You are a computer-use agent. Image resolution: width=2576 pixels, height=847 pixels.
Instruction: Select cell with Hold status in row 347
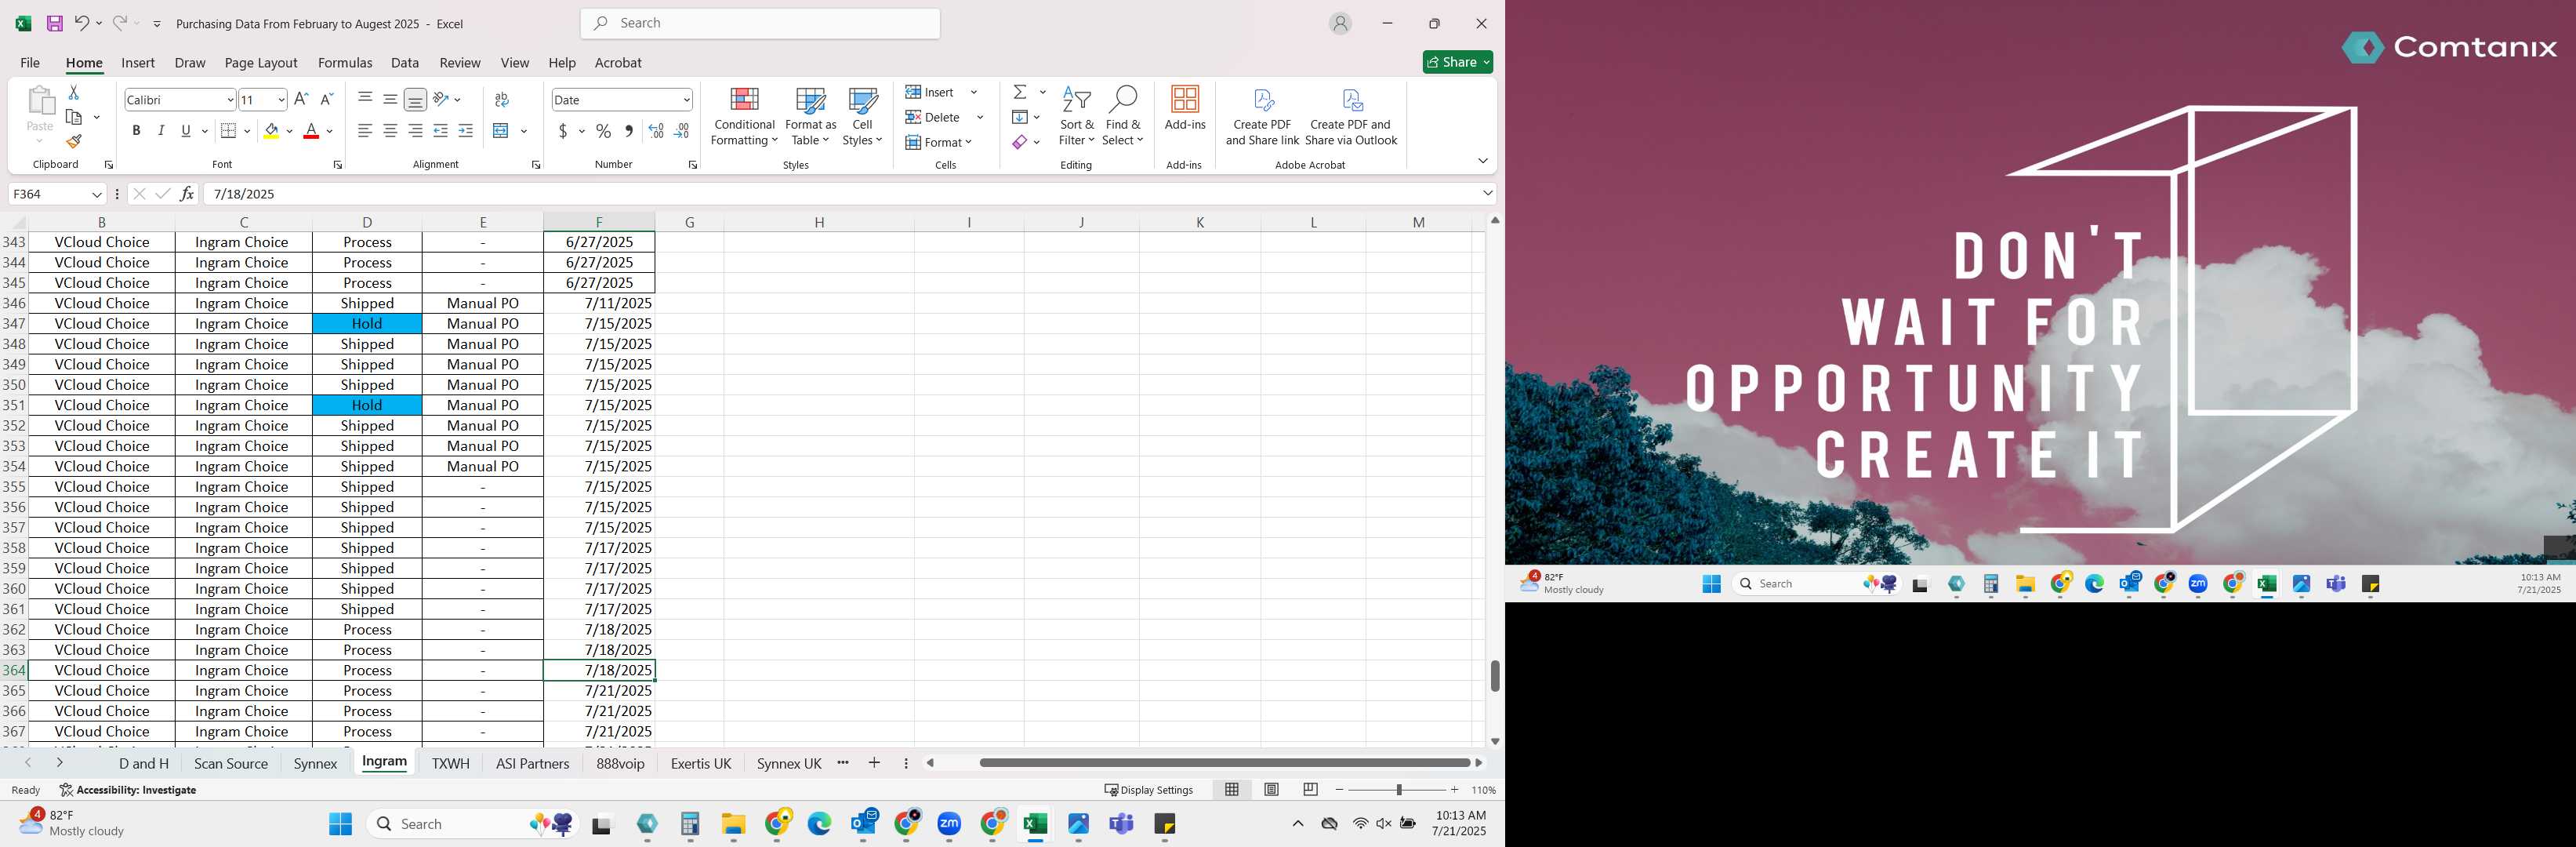367,324
